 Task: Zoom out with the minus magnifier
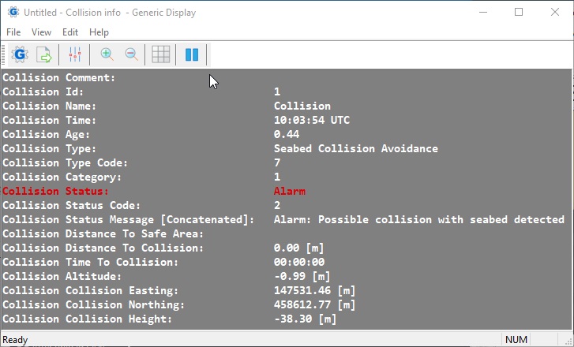point(131,54)
